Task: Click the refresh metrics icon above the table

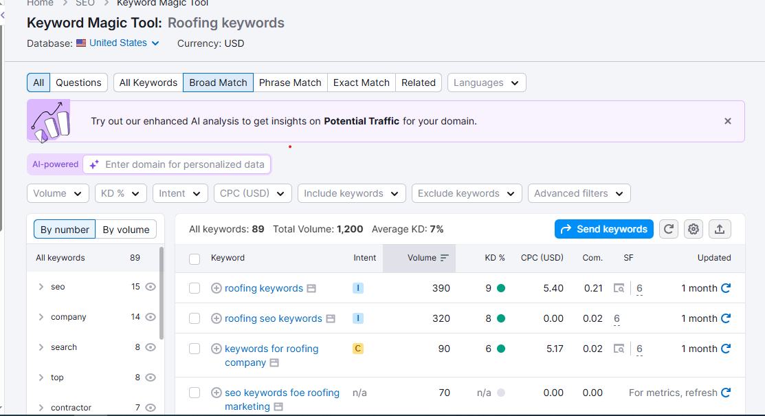Action: pos(668,229)
